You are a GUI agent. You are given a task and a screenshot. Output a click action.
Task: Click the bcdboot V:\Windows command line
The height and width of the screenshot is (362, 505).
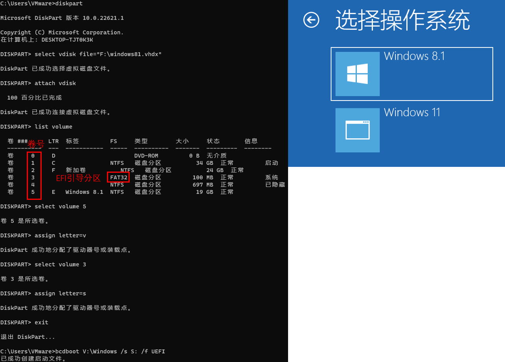tap(83, 351)
